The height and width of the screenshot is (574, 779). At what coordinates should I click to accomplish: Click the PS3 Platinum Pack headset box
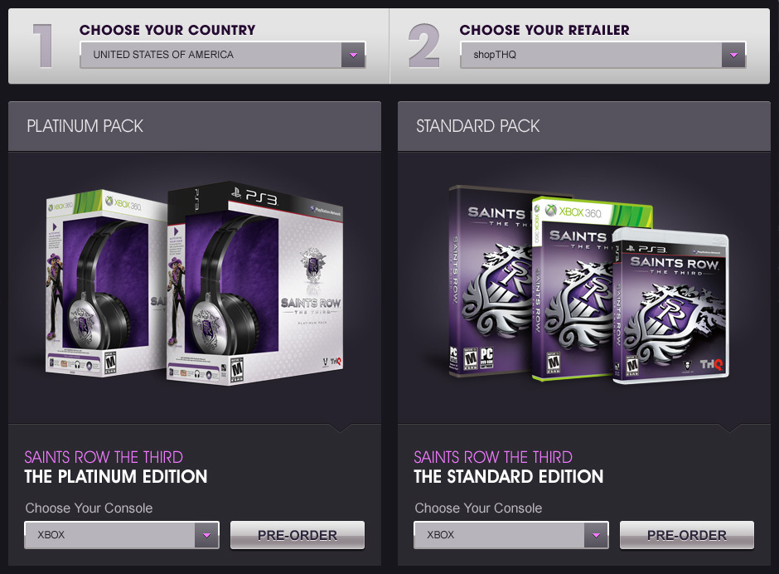point(255,284)
